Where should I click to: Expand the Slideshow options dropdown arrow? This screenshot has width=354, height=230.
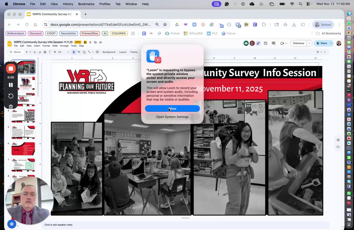[309, 43]
